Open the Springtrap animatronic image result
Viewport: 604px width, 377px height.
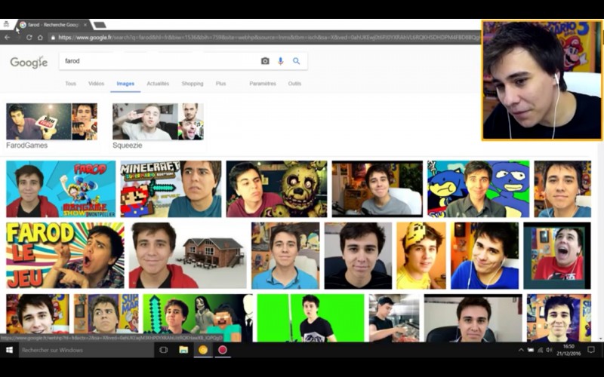(276, 189)
